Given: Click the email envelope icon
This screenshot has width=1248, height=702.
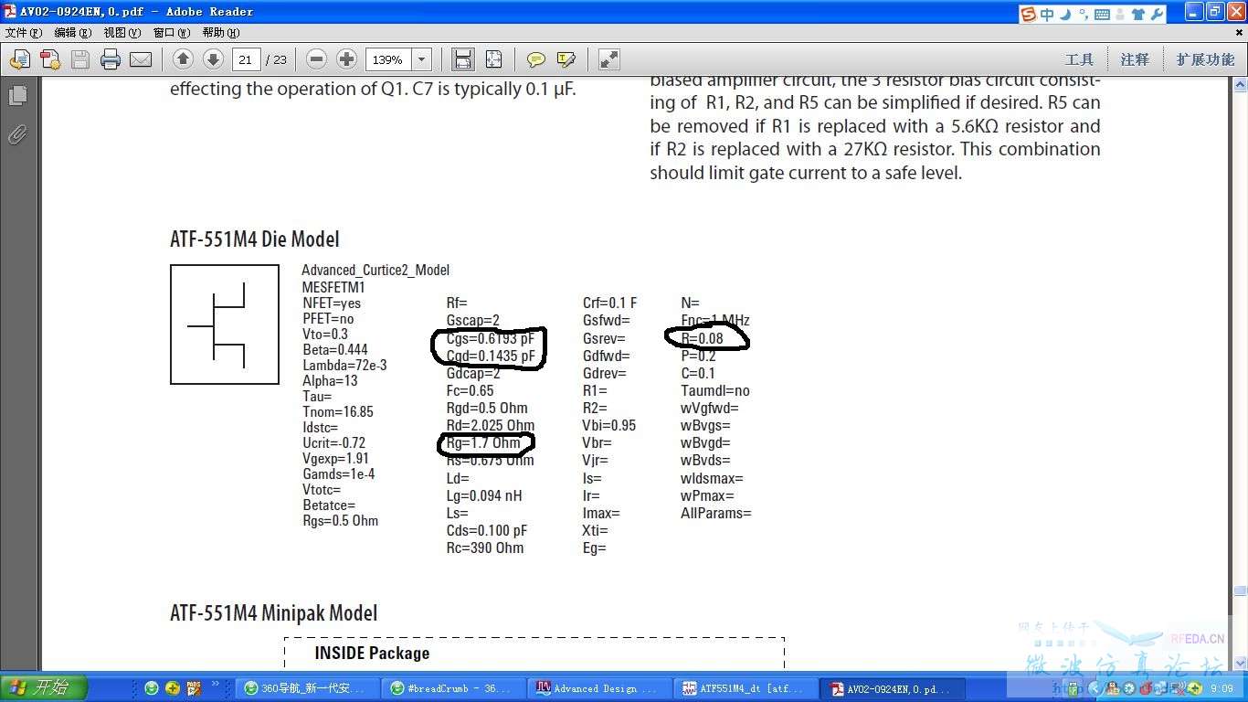Looking at the screenshot, I should point(141,59).
